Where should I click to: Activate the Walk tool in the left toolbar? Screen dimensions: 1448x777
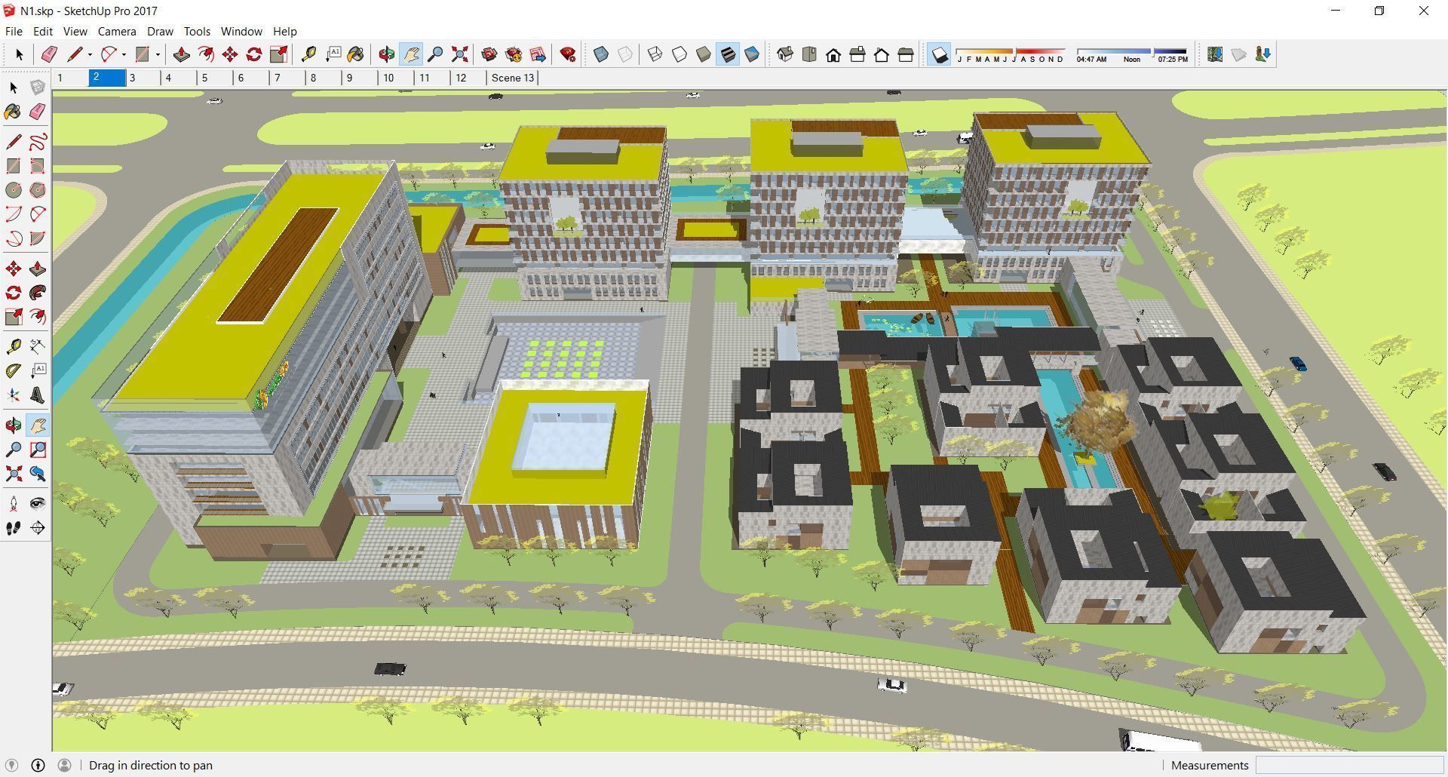coord(13,527)
